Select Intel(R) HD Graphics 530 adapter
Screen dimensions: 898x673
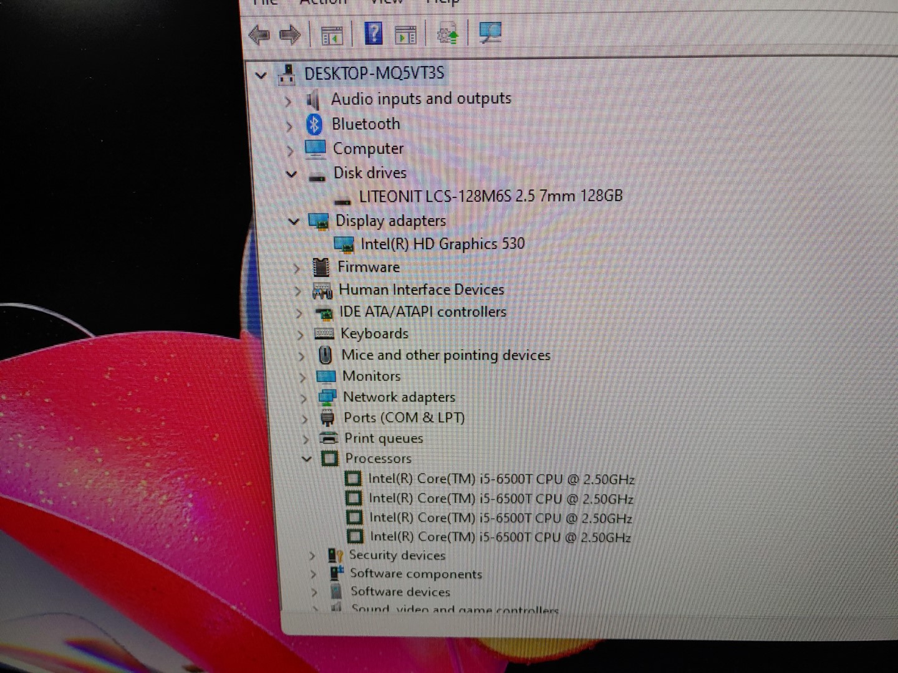[443, 244]
